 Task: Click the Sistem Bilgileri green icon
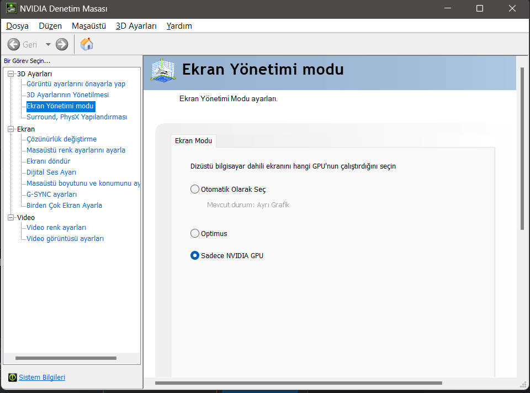tap(12, 378)
